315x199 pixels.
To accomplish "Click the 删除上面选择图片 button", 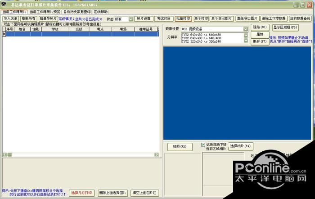I will (x=112, y=193).
